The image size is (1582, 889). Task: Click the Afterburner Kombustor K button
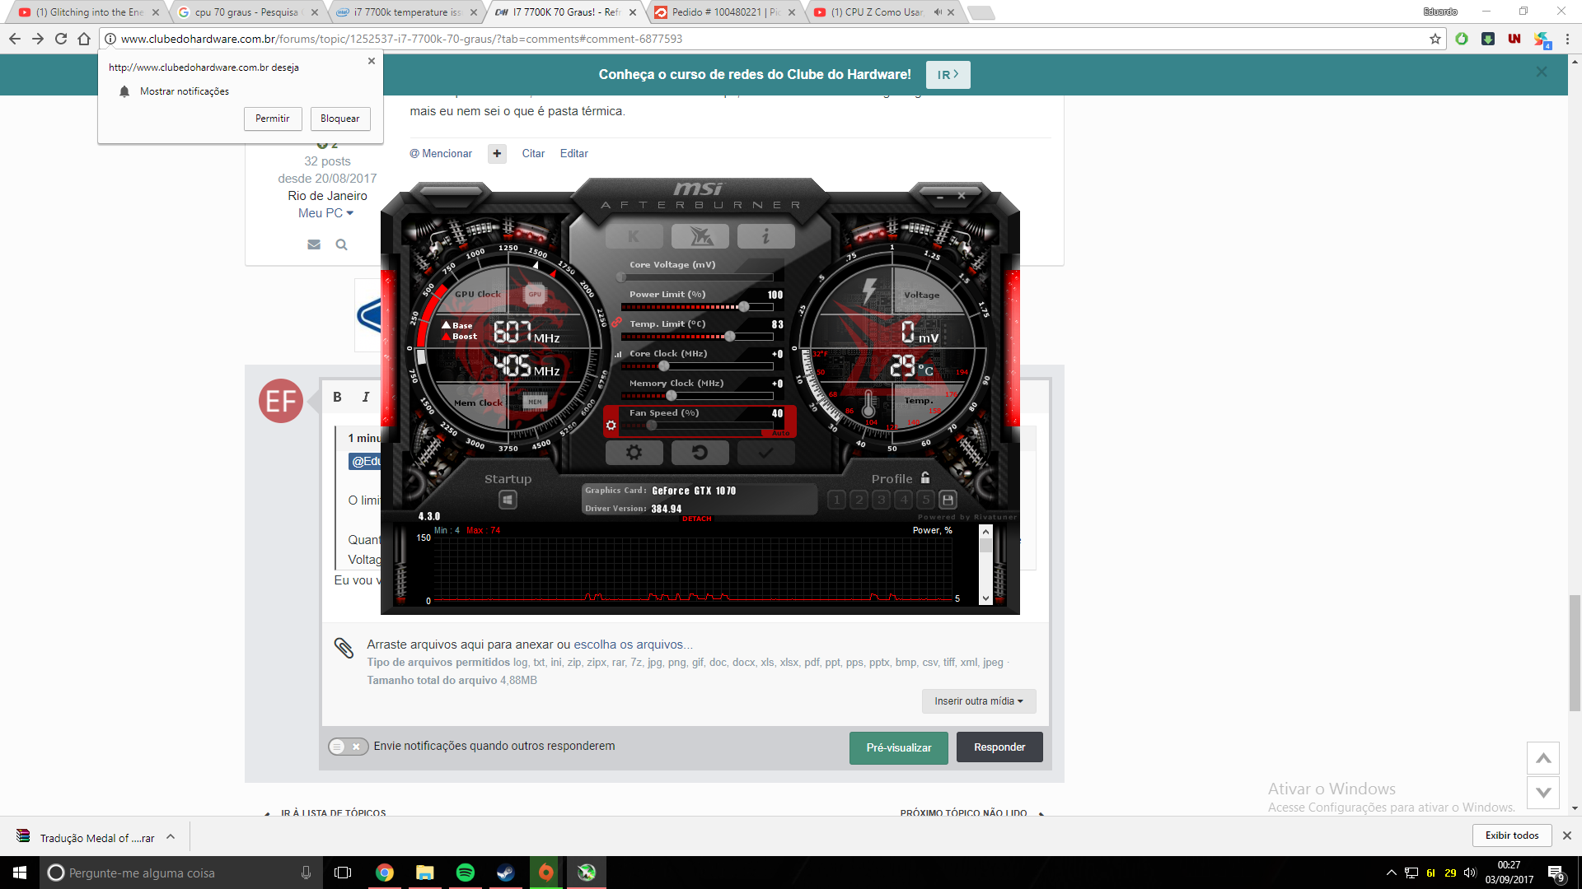(x=634, y=236)
